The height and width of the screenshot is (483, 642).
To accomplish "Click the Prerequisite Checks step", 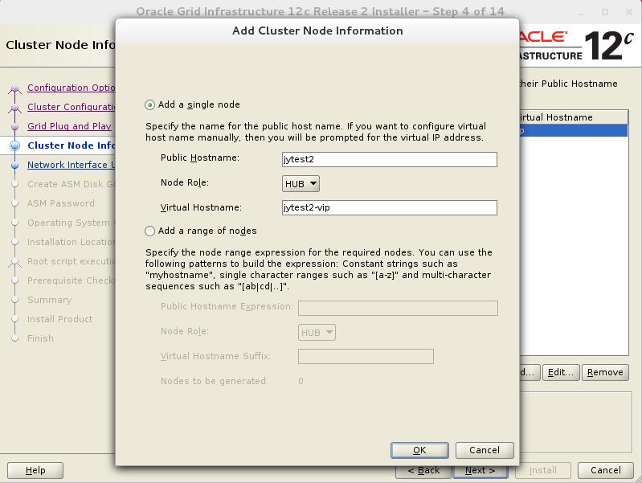I will pos(72,280).
